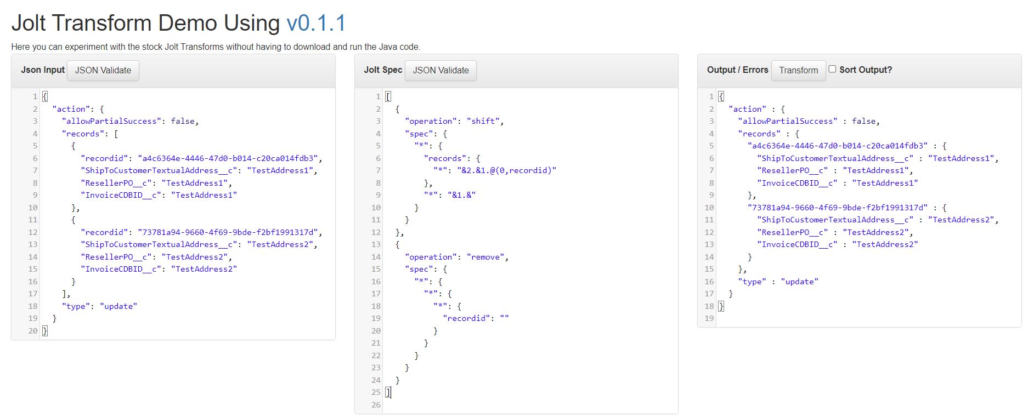Click the Json Input panel heading
Screen dimensions: 1028x419
pyautogui.click(x=43, y=70)
